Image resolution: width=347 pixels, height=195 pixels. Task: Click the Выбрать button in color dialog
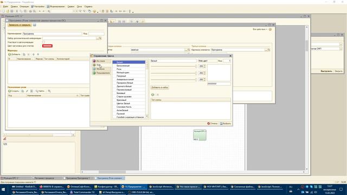[226, 123]
